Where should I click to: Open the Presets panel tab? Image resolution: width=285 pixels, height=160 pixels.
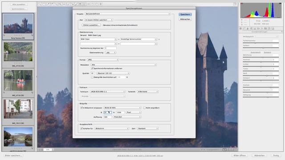(269, 28)
